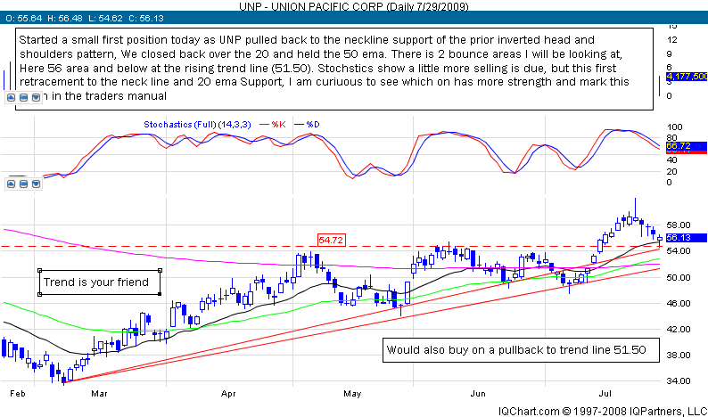Click the %D legend entry
708x417 pixels.
coord(313,122)
